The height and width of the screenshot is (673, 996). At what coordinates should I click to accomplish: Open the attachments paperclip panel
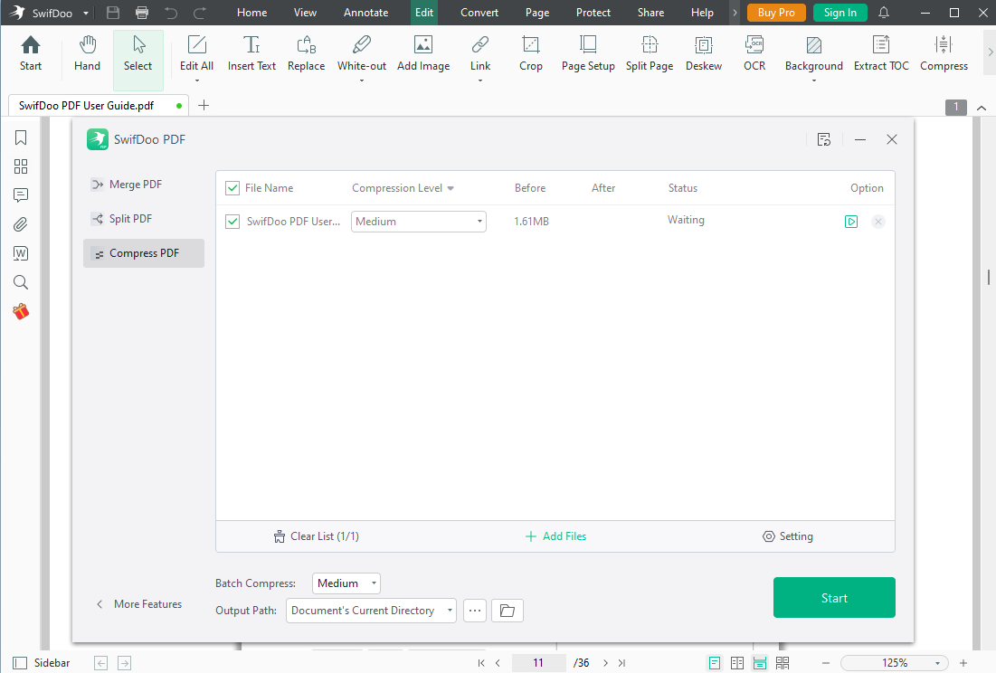(x=21, y=224)
